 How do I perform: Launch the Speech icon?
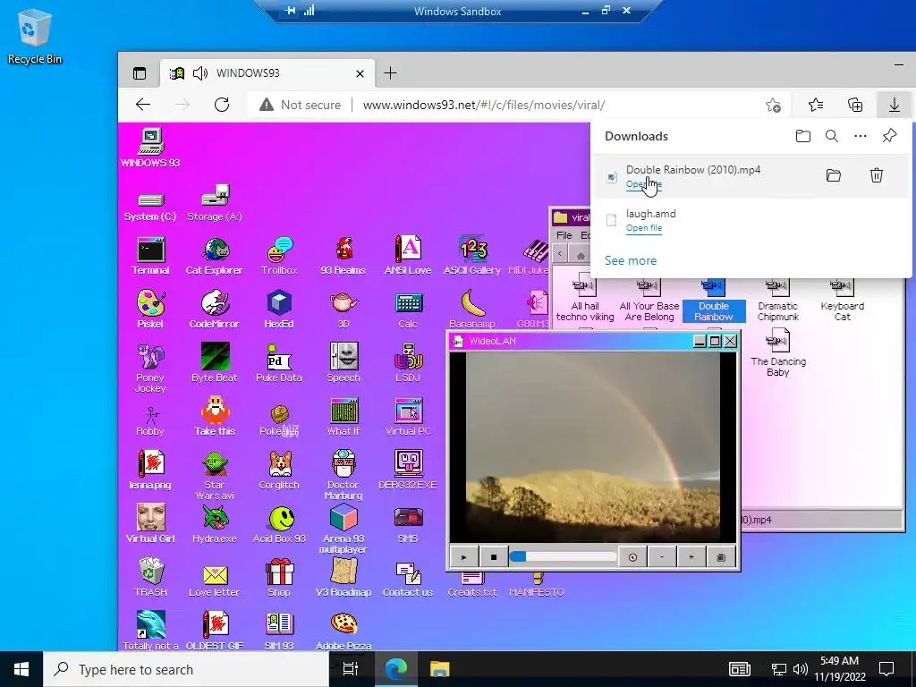click(343, 363)
